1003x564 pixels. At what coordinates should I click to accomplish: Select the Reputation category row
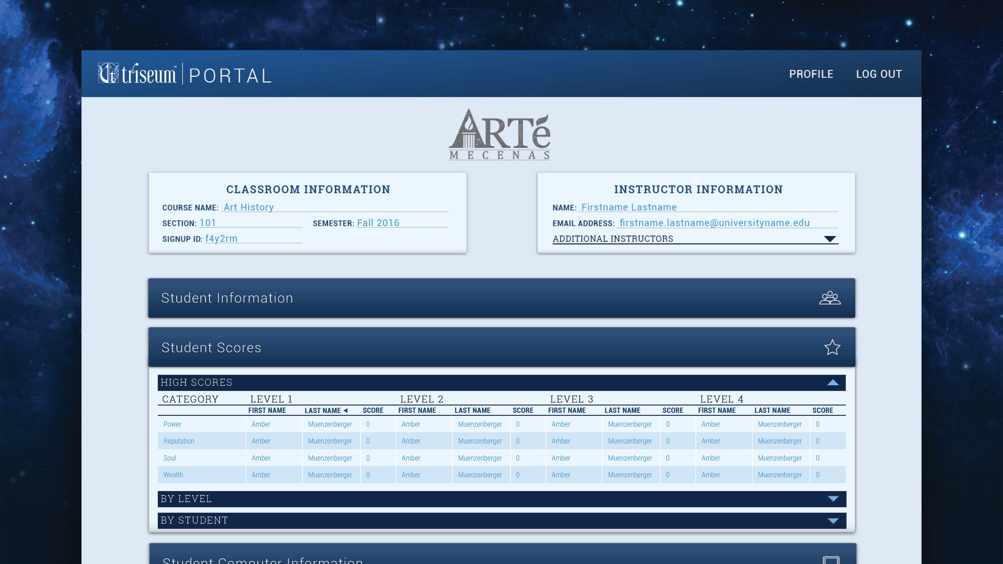tap(502, 441)
